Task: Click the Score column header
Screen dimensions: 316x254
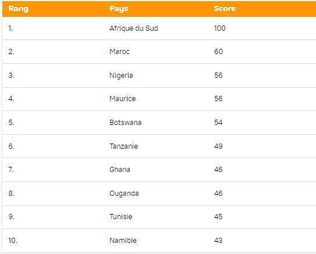Action: coord(225,9)
